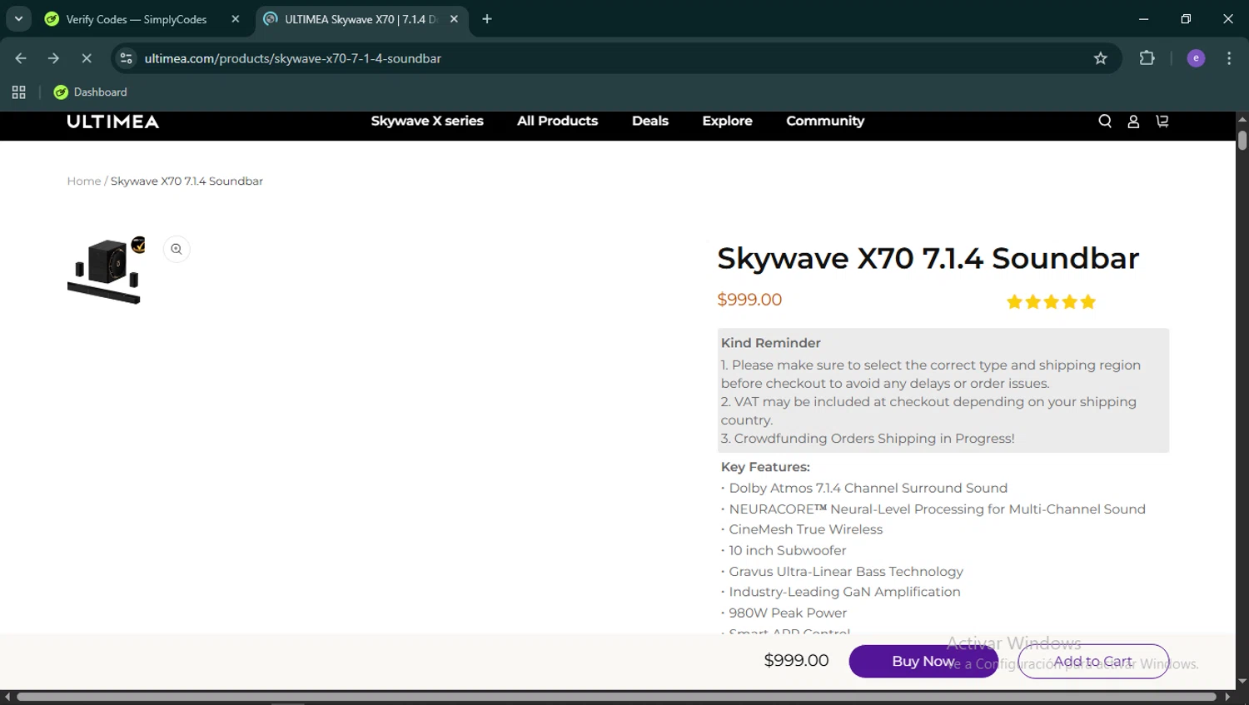1249x705 pixels.
Task: Click "Dolby Atmos 7.1.4 Channel Surround Sound" feature
Action: 868,489
